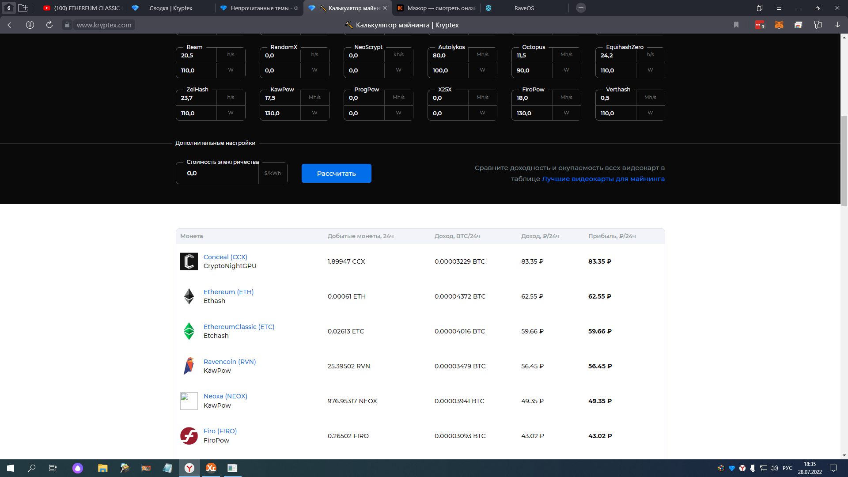Open Yandex Browser taskbar icon
This screenshot has width=848, height=477.
pyautogui.click(x=189, y=468)
